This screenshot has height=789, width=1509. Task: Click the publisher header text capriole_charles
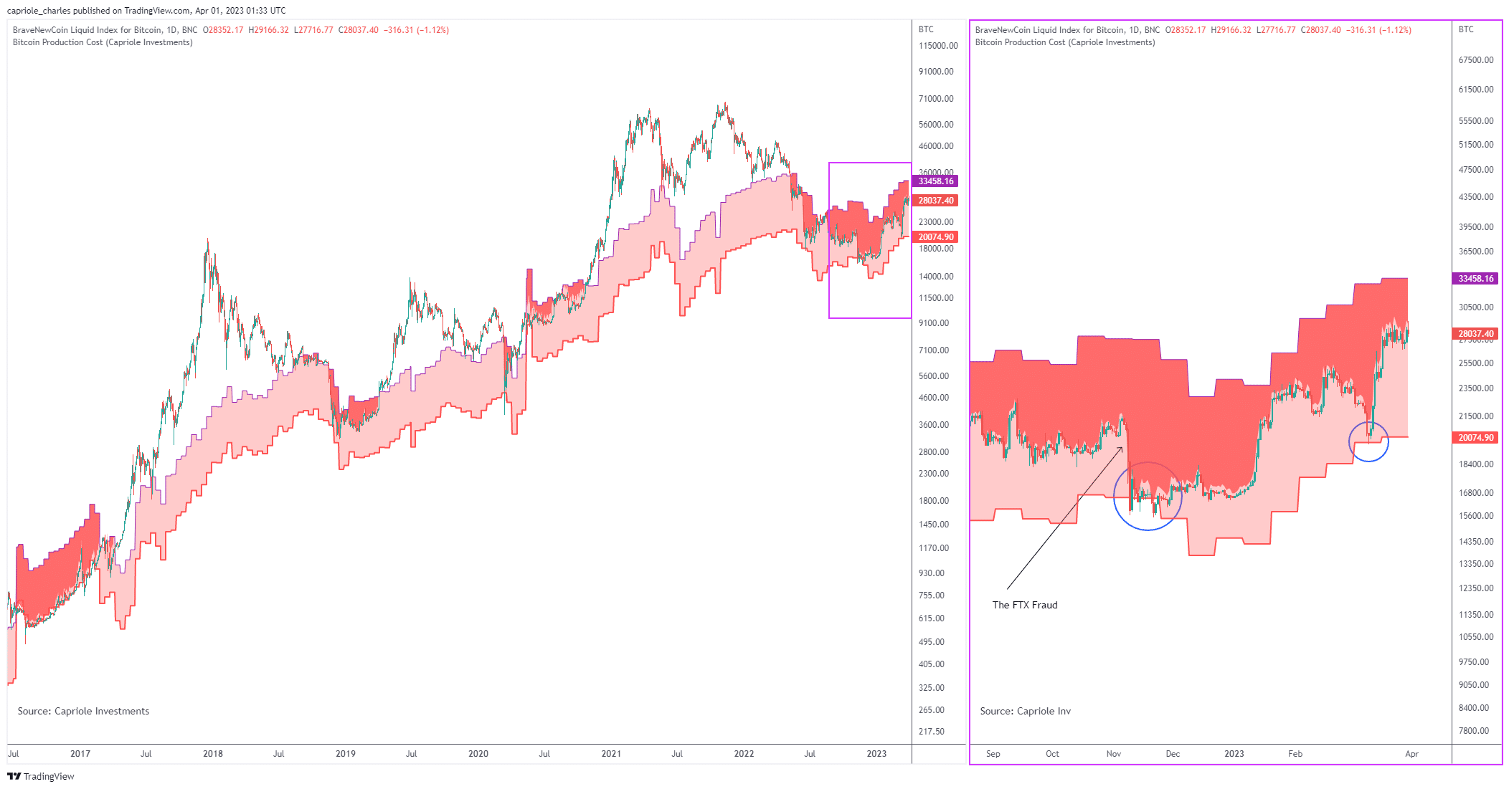pyautogui.click(x=39, y=11)
